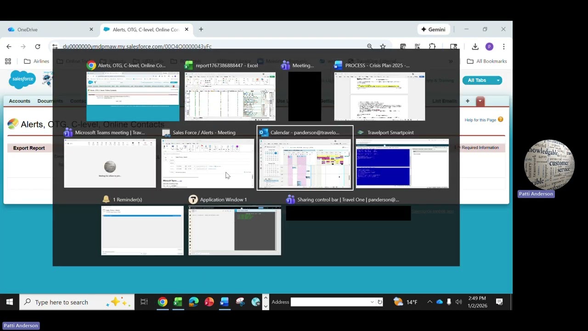
Task: Open Word from the taskbar
Action: point(224,302)
